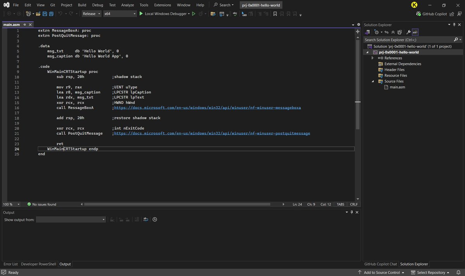Click the 100% editor zoom control
The image size is (465, 276).
point(9,204)
